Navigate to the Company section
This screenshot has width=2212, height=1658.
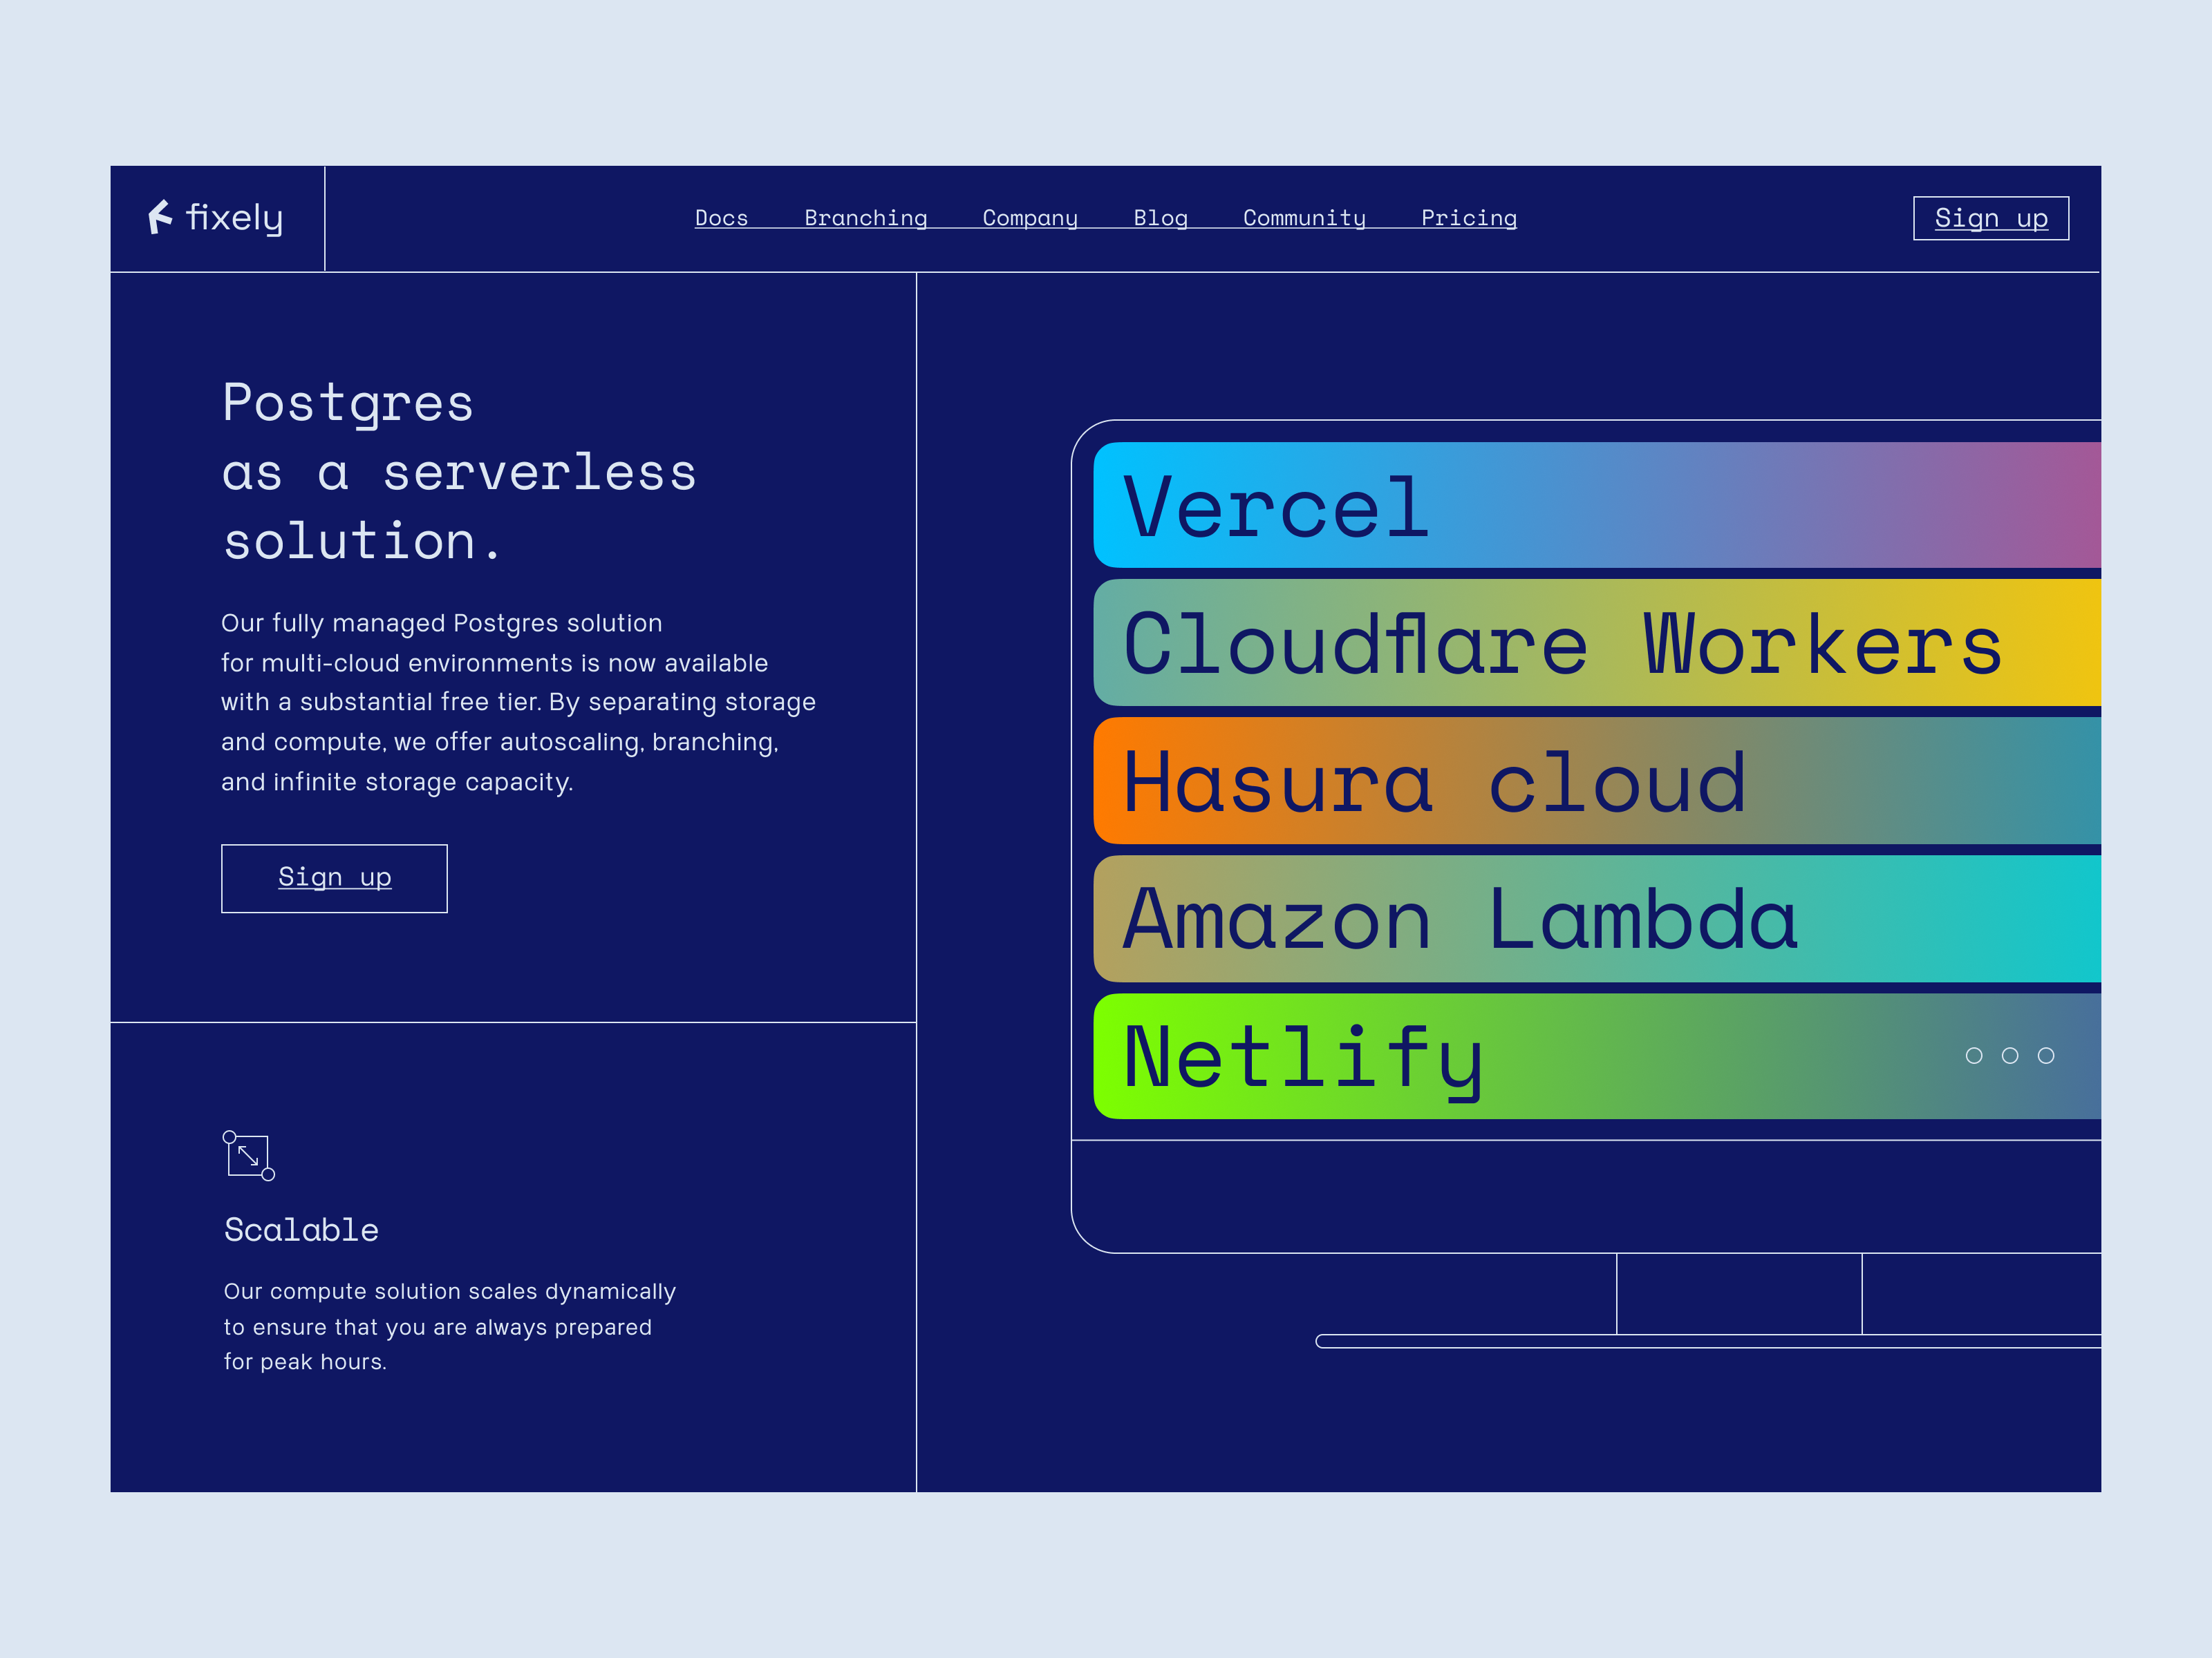pyautogui.click(x=1030, y=218)
